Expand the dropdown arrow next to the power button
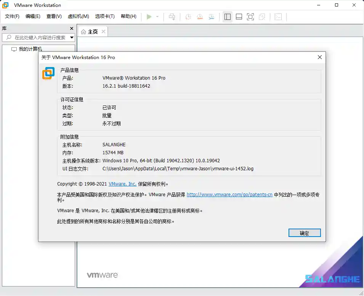This screenshot has height=296, width=364. (157, 17)
